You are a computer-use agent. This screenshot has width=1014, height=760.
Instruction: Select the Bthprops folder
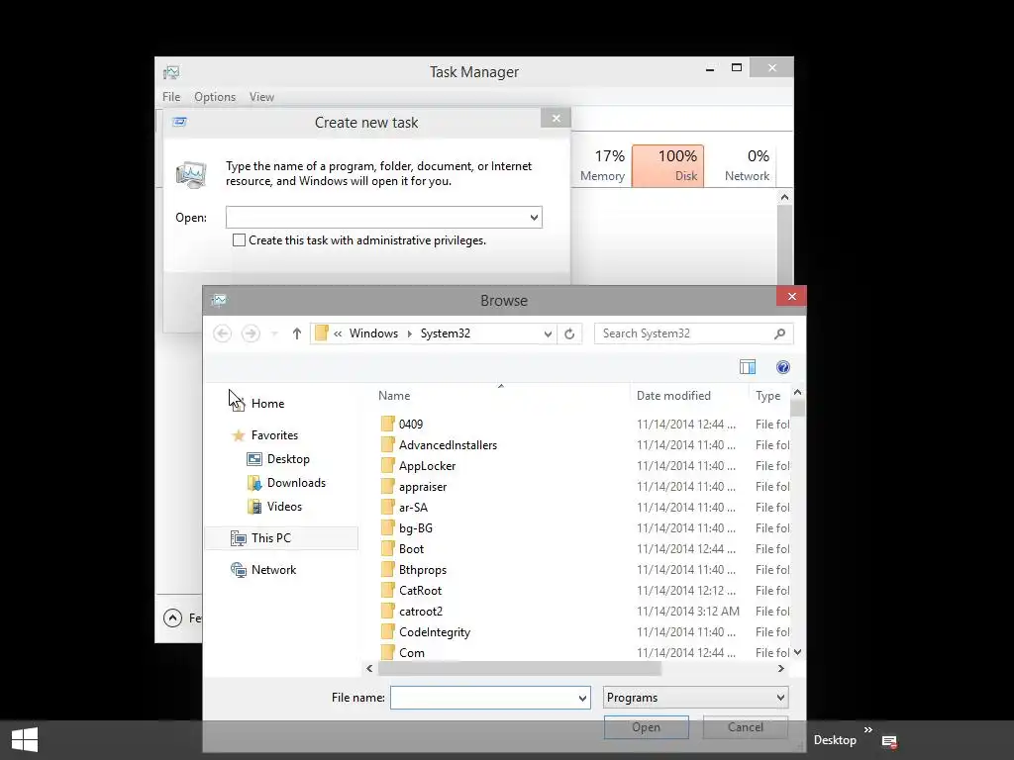click(422, 570)
